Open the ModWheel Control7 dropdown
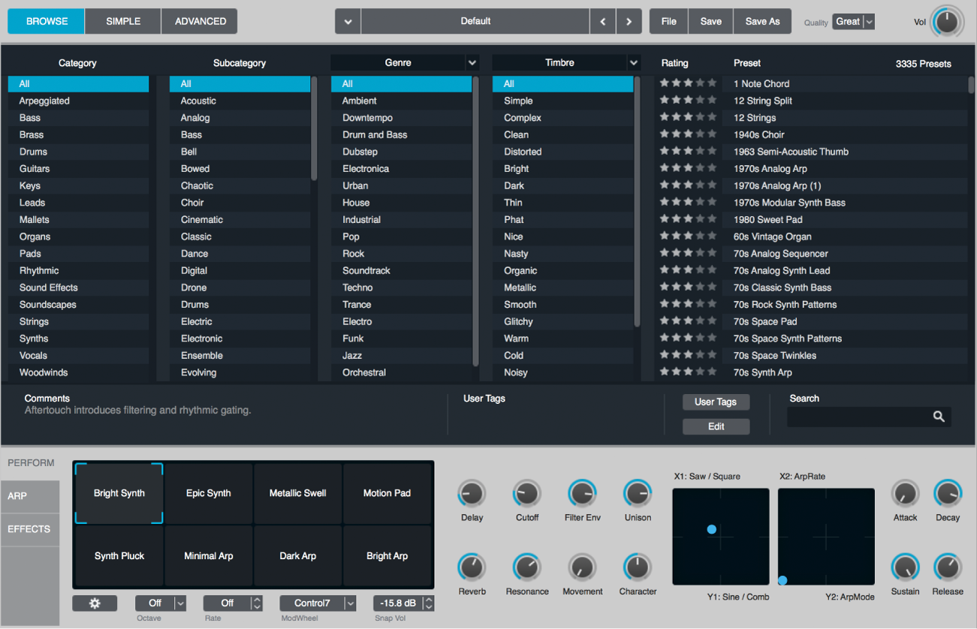The height and width of the screenshot is (629, 977). coord(318,603)
